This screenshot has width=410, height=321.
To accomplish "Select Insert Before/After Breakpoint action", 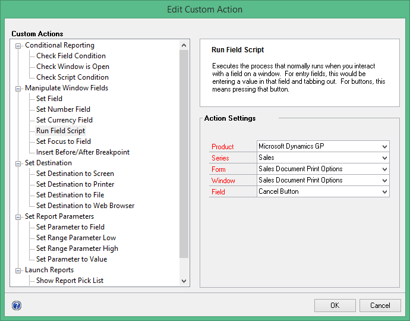I will pos(83,152).
